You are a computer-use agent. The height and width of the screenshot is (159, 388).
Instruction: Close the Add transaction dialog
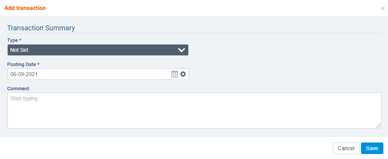(383, 8)
